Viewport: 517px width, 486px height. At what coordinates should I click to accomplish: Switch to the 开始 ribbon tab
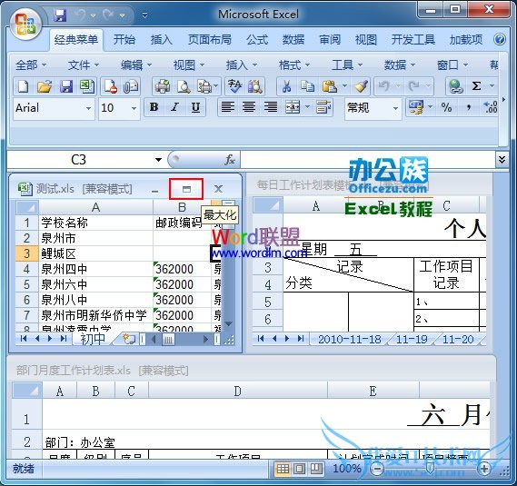[x=124, y=40]
